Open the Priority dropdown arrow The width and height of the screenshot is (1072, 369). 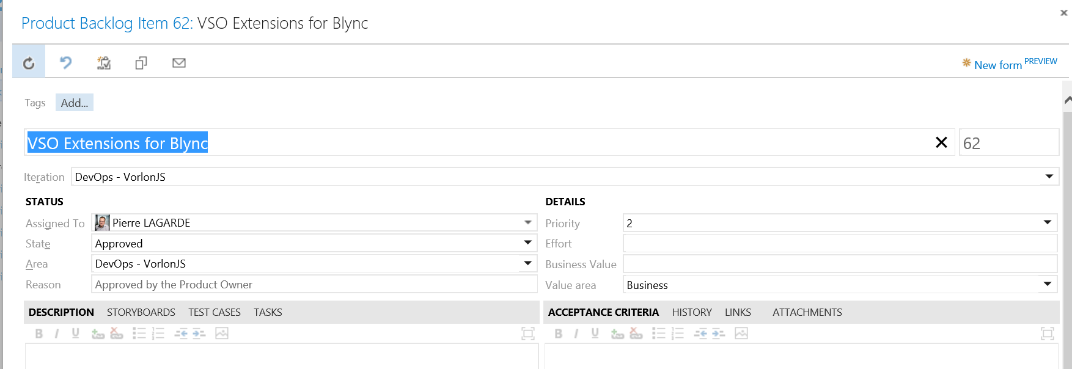pos(1047,223)
